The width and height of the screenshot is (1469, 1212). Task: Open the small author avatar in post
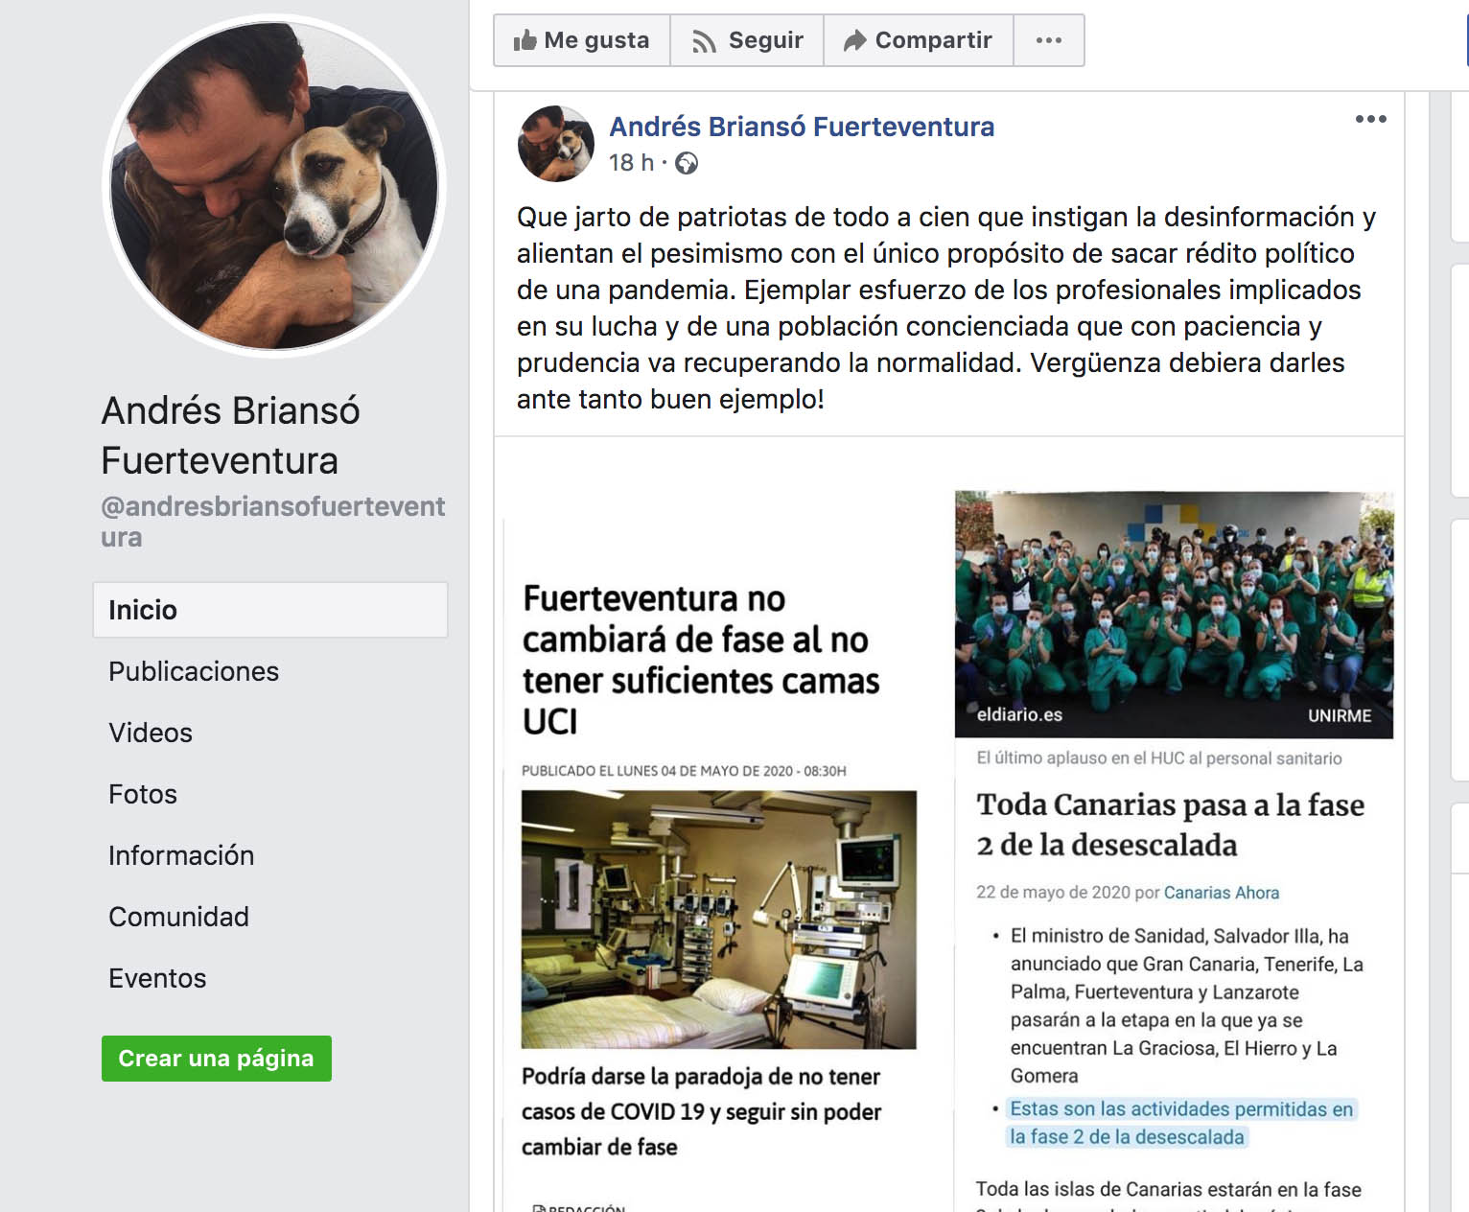556,144
